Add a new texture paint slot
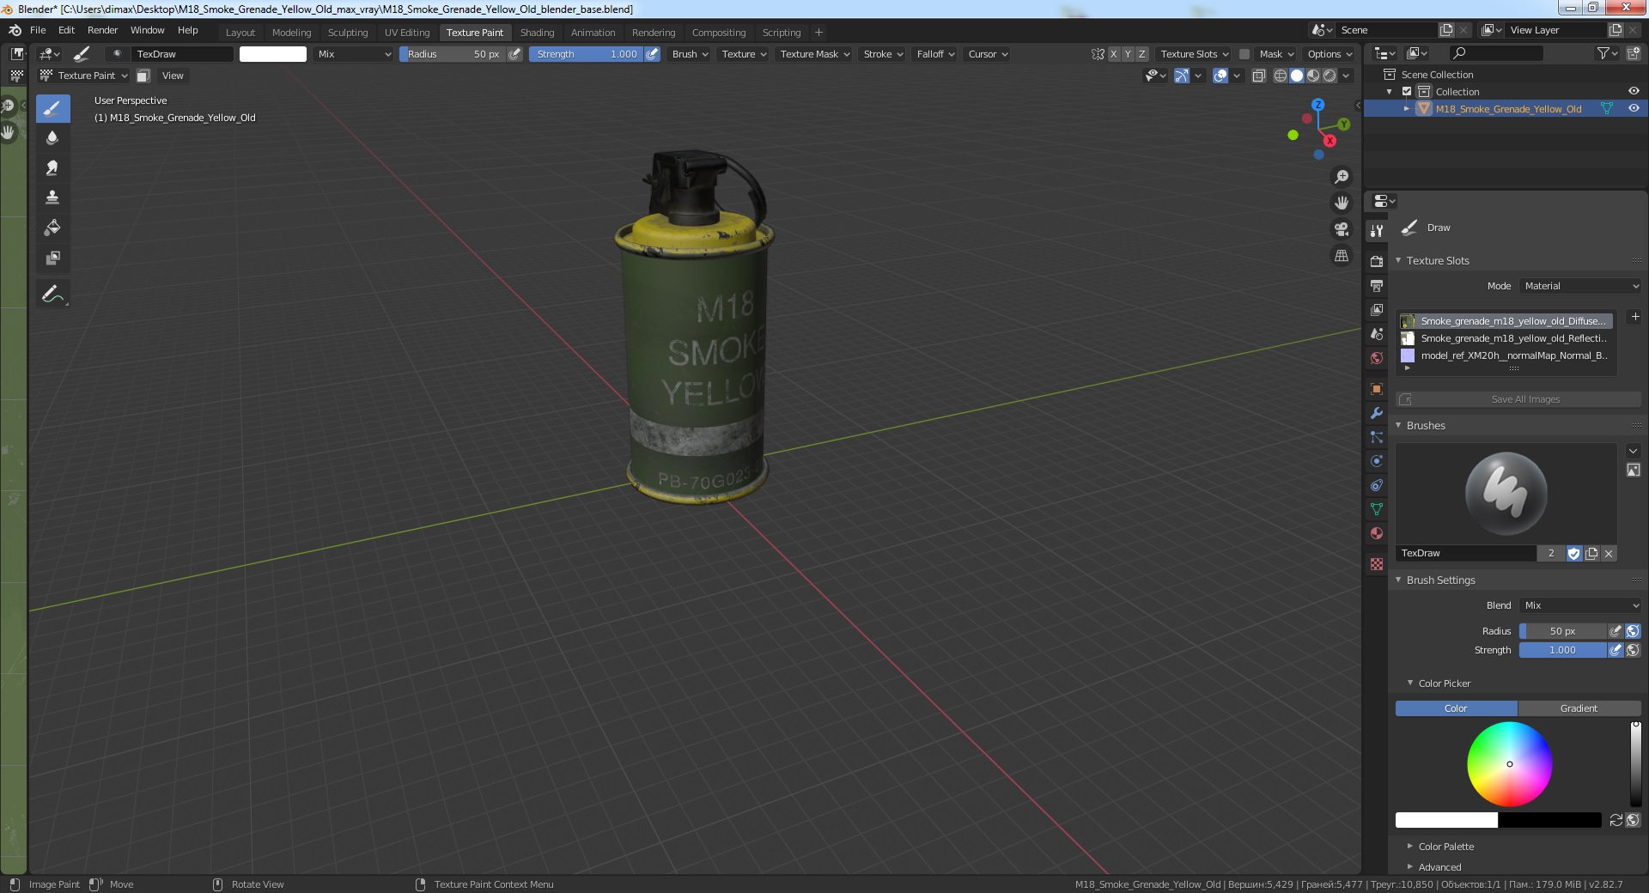The image size is (1649, 893). (1634, 317)
